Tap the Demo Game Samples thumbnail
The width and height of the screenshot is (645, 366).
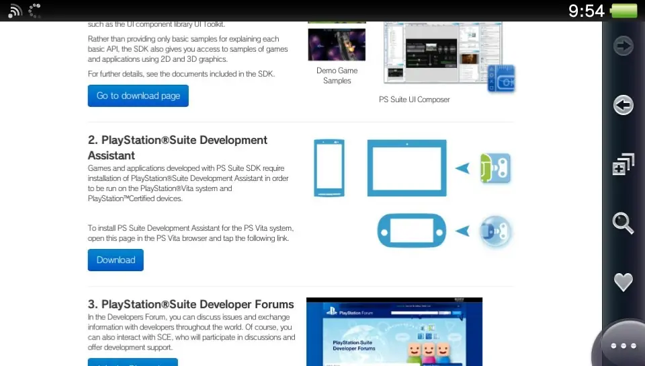[x=337, y=44]
